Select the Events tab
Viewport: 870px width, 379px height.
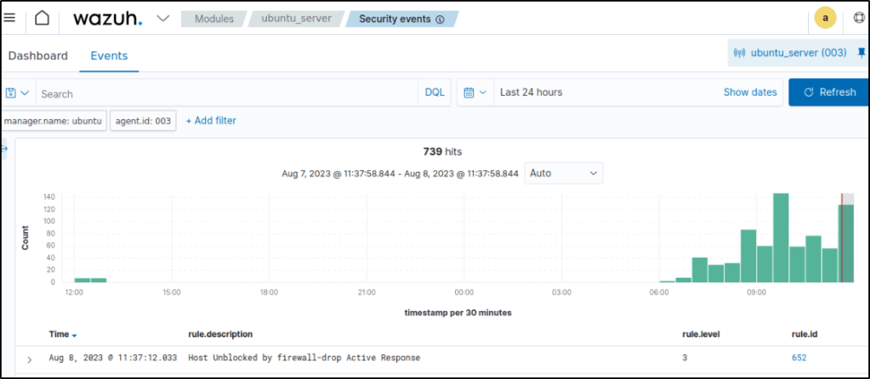[x=109, y=56]
